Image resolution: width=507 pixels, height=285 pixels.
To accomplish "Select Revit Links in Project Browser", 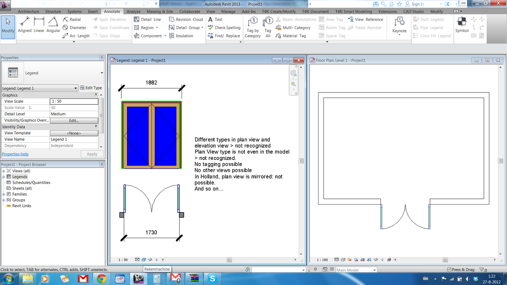I will [22, 206].
